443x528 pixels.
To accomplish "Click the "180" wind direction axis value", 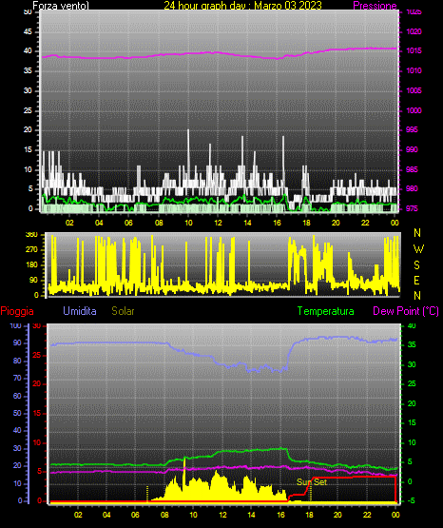I will click(31, 265).
